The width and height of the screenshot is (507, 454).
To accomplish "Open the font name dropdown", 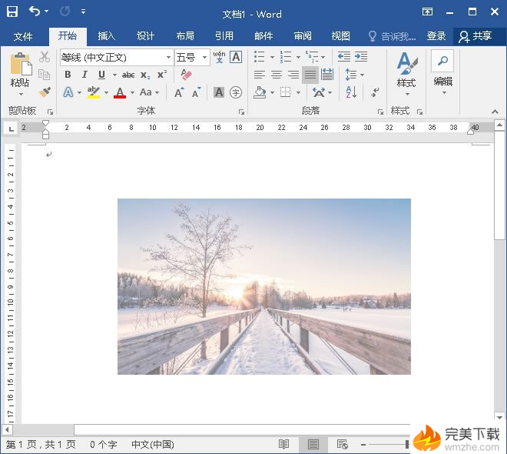I will [168, 57].
